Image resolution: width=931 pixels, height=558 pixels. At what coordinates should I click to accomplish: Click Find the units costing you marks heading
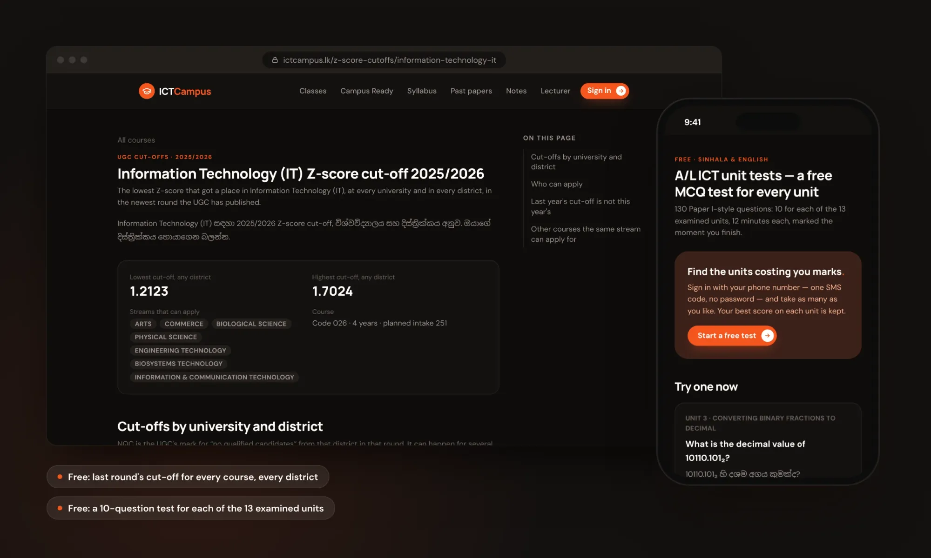point(765,272)
